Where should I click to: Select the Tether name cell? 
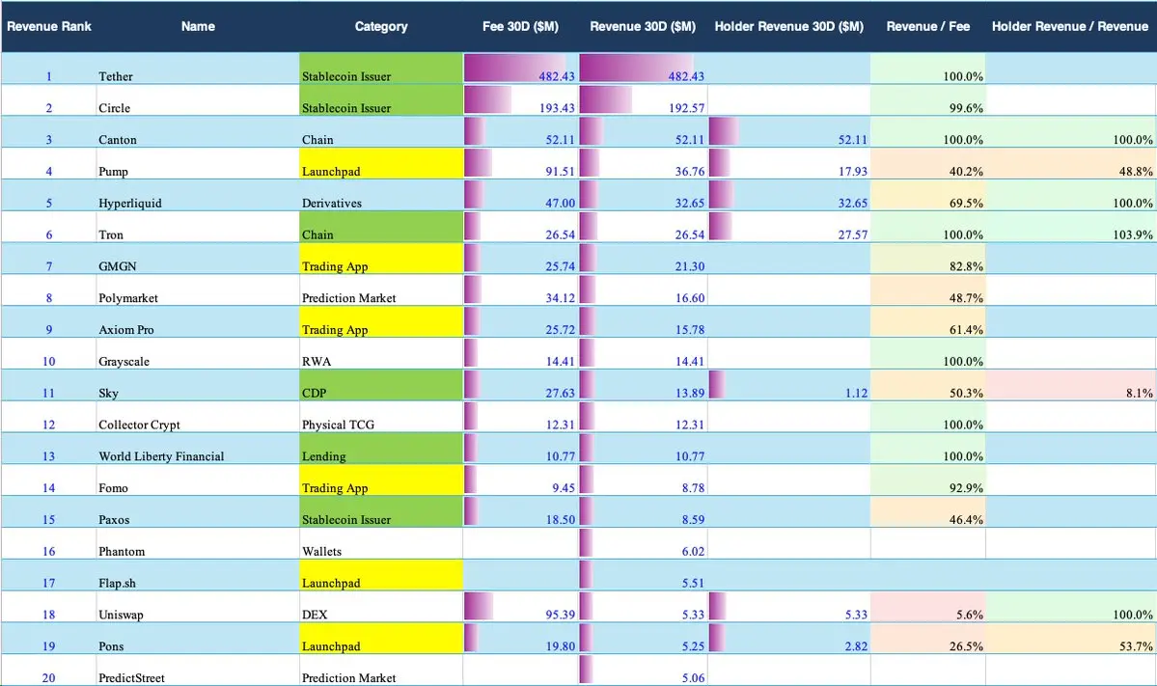pos(198,69)
